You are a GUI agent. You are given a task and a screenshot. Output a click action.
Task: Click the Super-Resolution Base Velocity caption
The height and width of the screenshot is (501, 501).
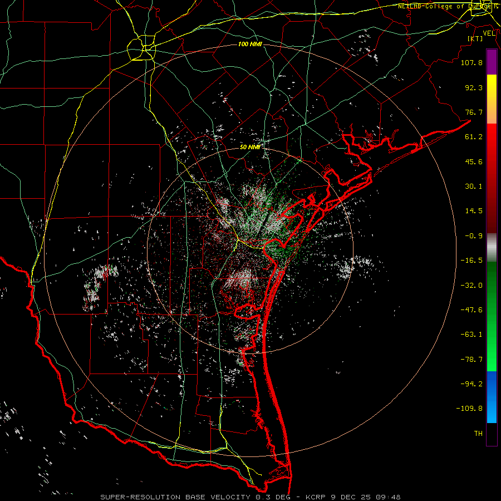coord(250,497)
